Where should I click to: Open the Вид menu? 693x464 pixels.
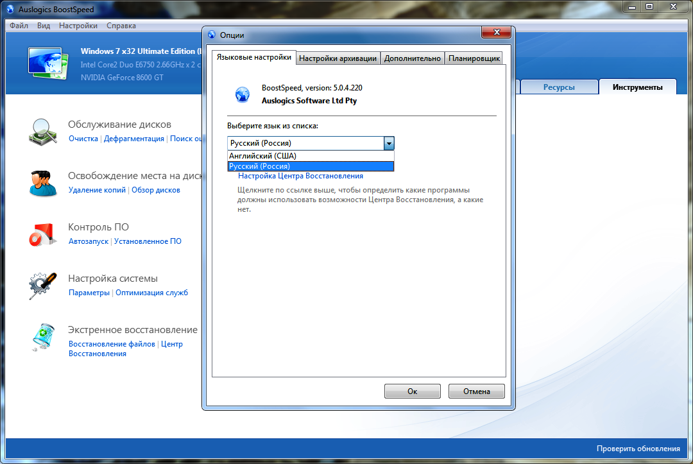[44, 26]
